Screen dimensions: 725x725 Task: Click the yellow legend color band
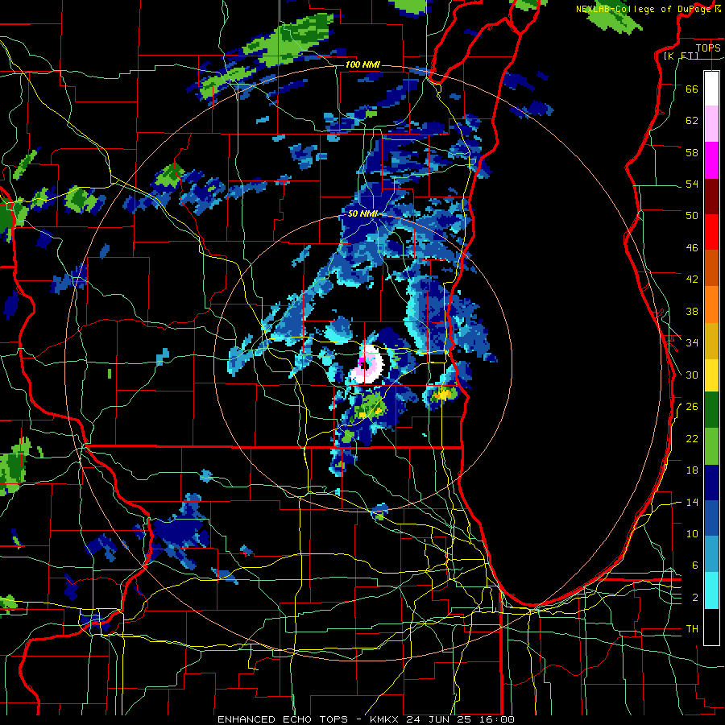(711, 375)
